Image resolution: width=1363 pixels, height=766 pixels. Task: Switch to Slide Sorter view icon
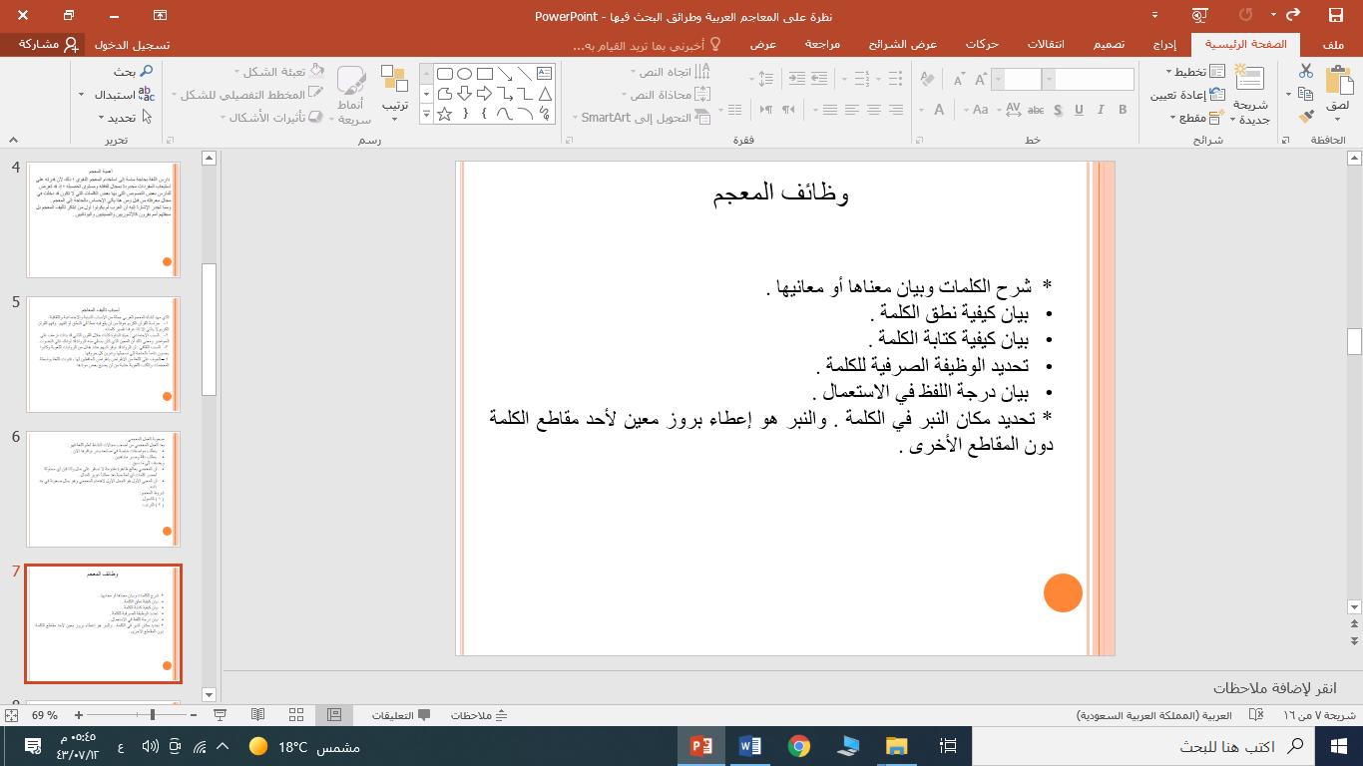[x=296, y=715]
